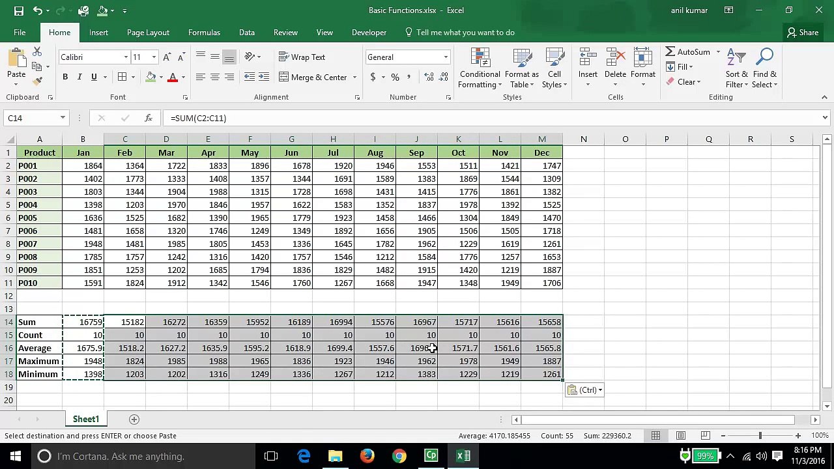834x469 pixels.
Task: Switch to the Insert tab
Action: click(x=98, y=33)
